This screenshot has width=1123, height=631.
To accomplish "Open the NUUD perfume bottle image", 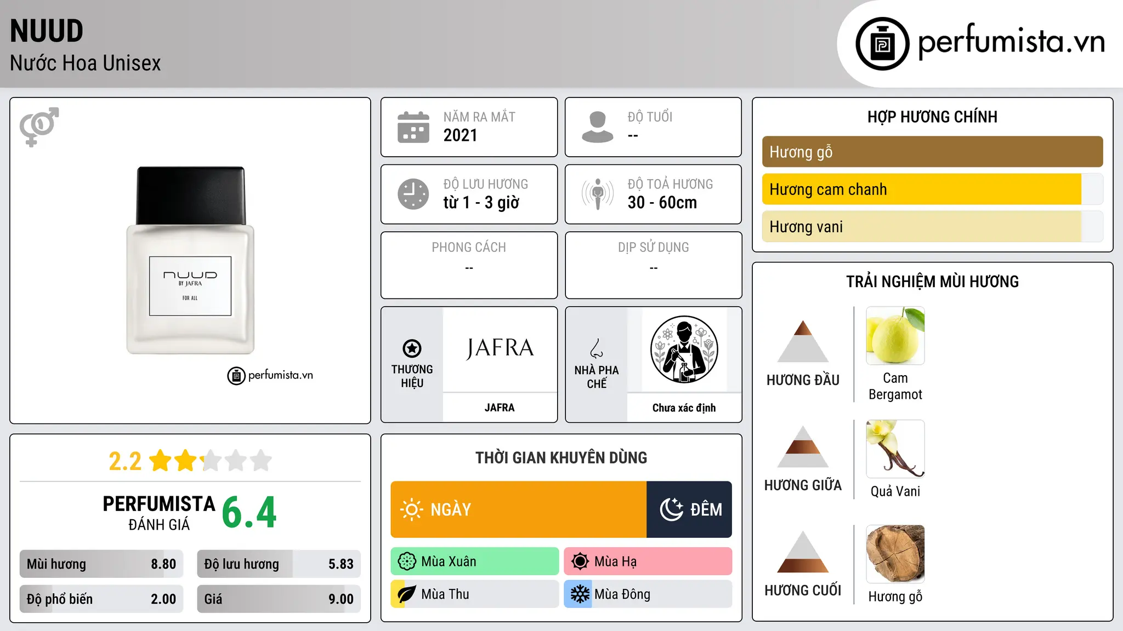I will click(x=190, y=260).
